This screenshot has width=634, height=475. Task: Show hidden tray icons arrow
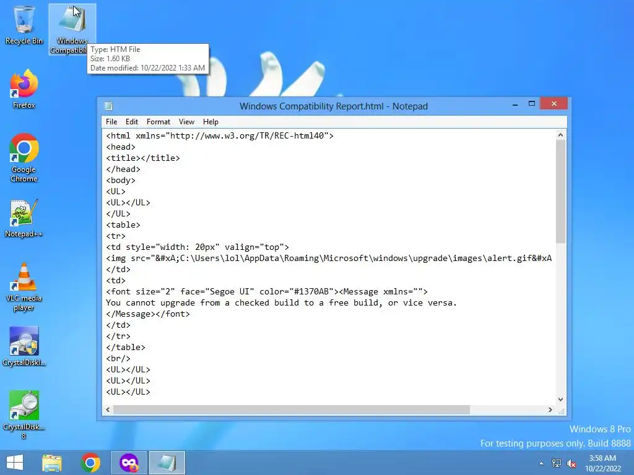541,463
